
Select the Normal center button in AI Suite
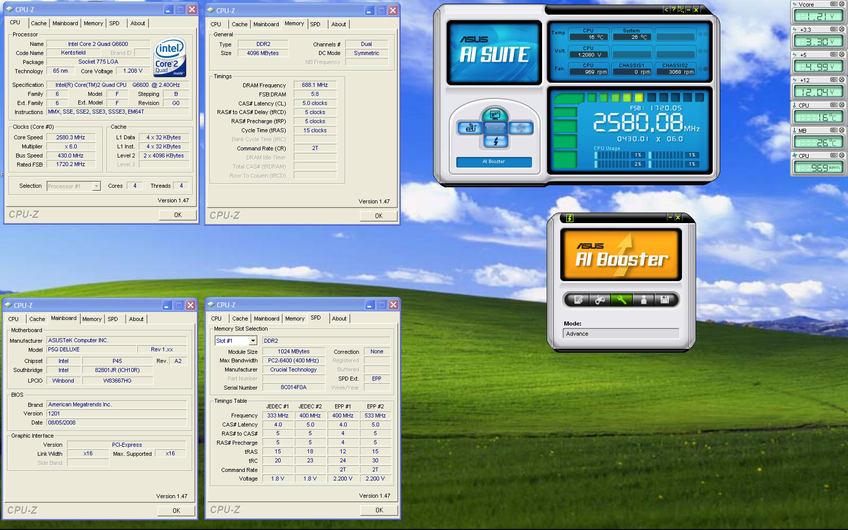(495, 128)
